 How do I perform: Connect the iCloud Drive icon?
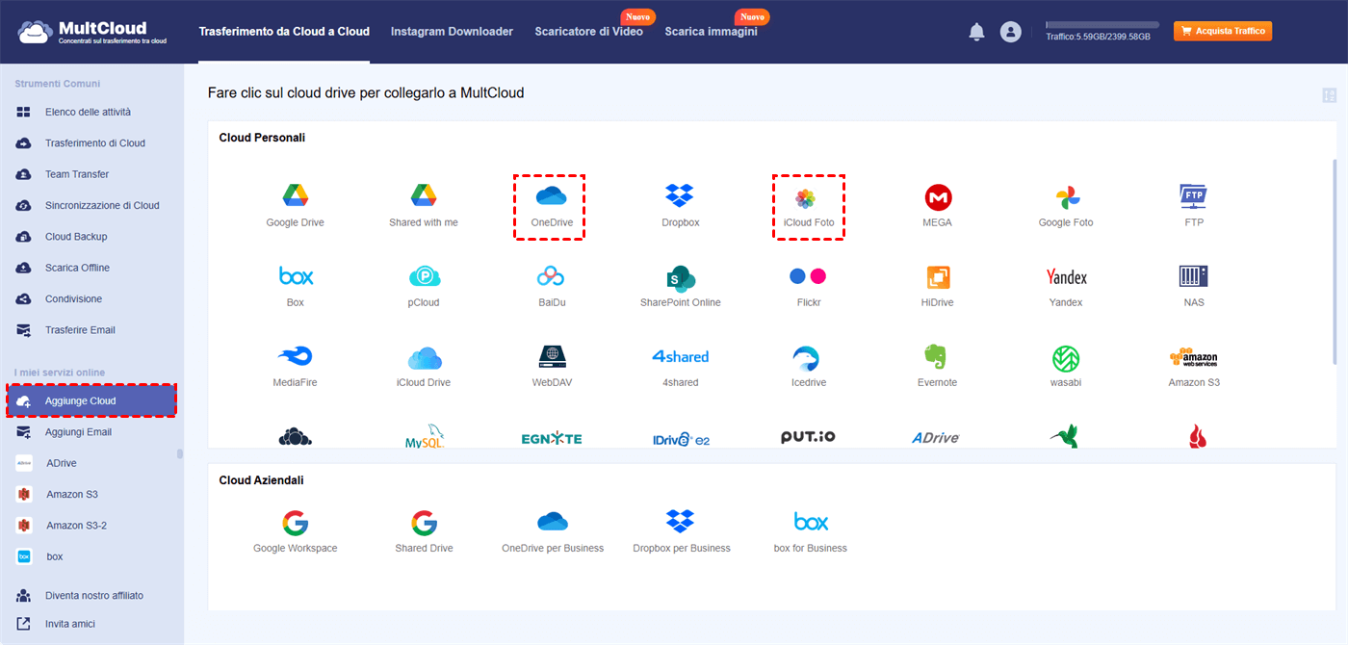coord(424,358)
